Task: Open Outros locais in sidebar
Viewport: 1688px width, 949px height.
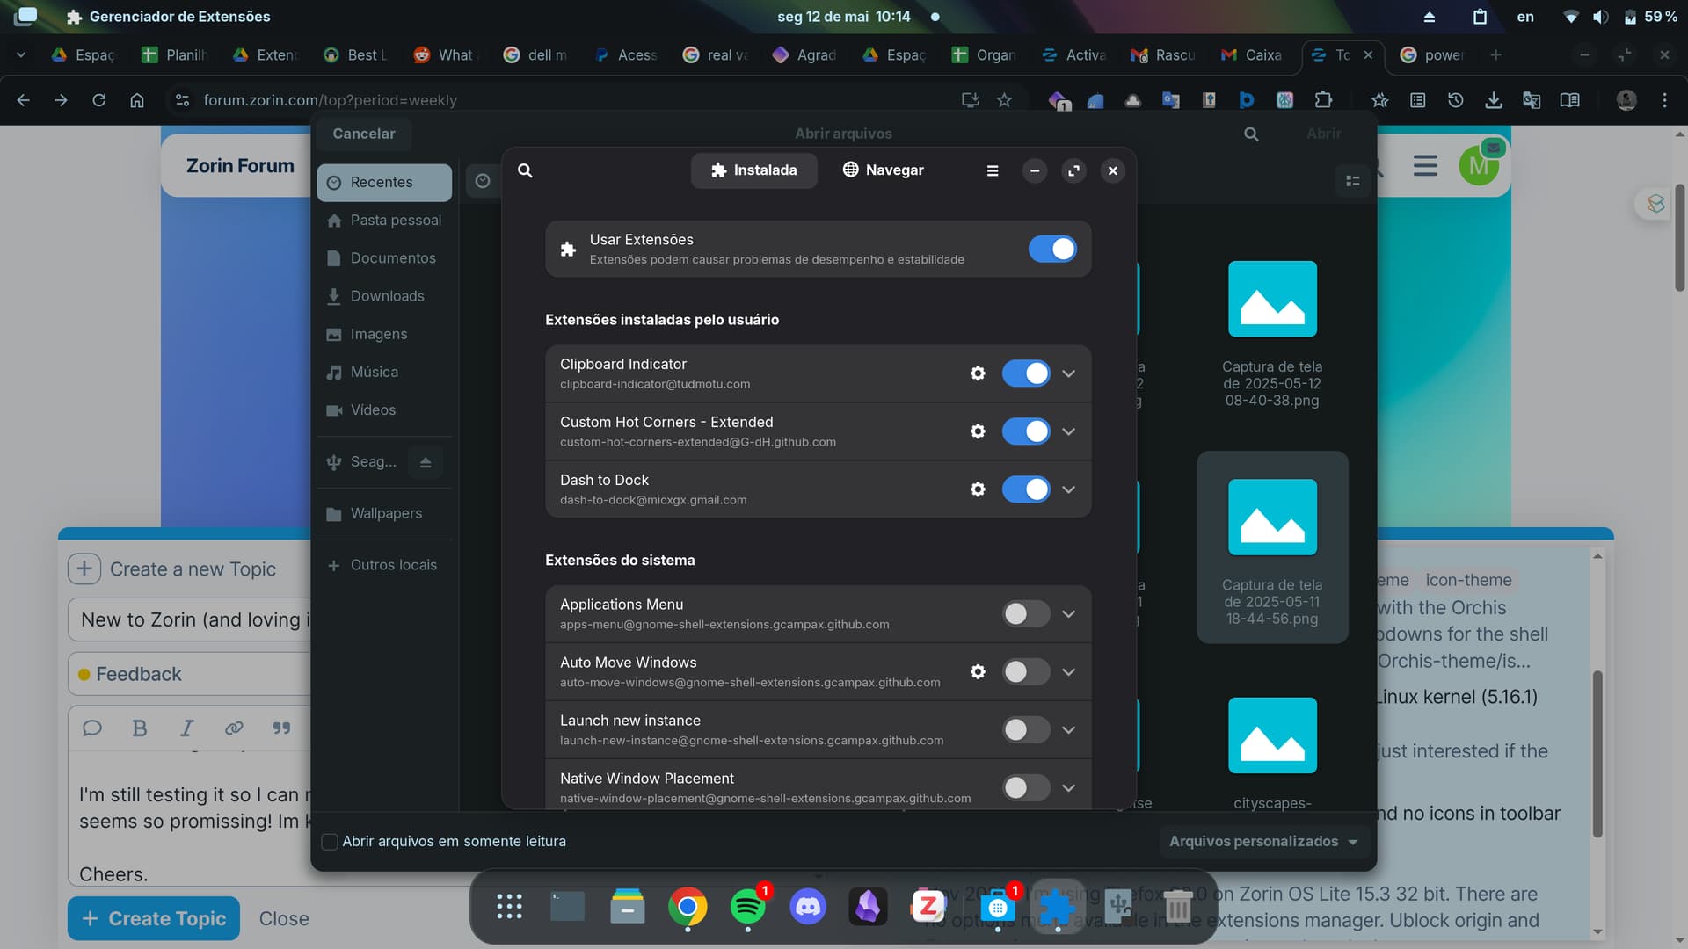Action: click(384, 565)
